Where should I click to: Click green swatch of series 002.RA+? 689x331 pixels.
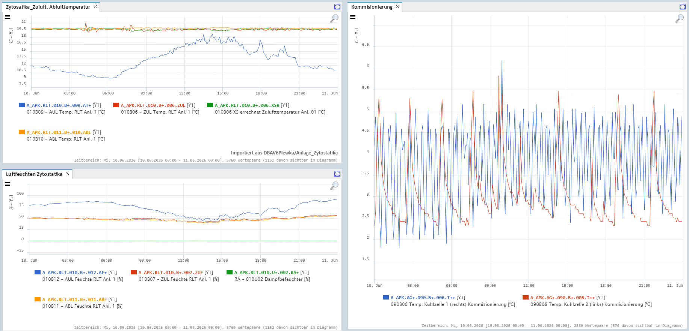point(230,272)
